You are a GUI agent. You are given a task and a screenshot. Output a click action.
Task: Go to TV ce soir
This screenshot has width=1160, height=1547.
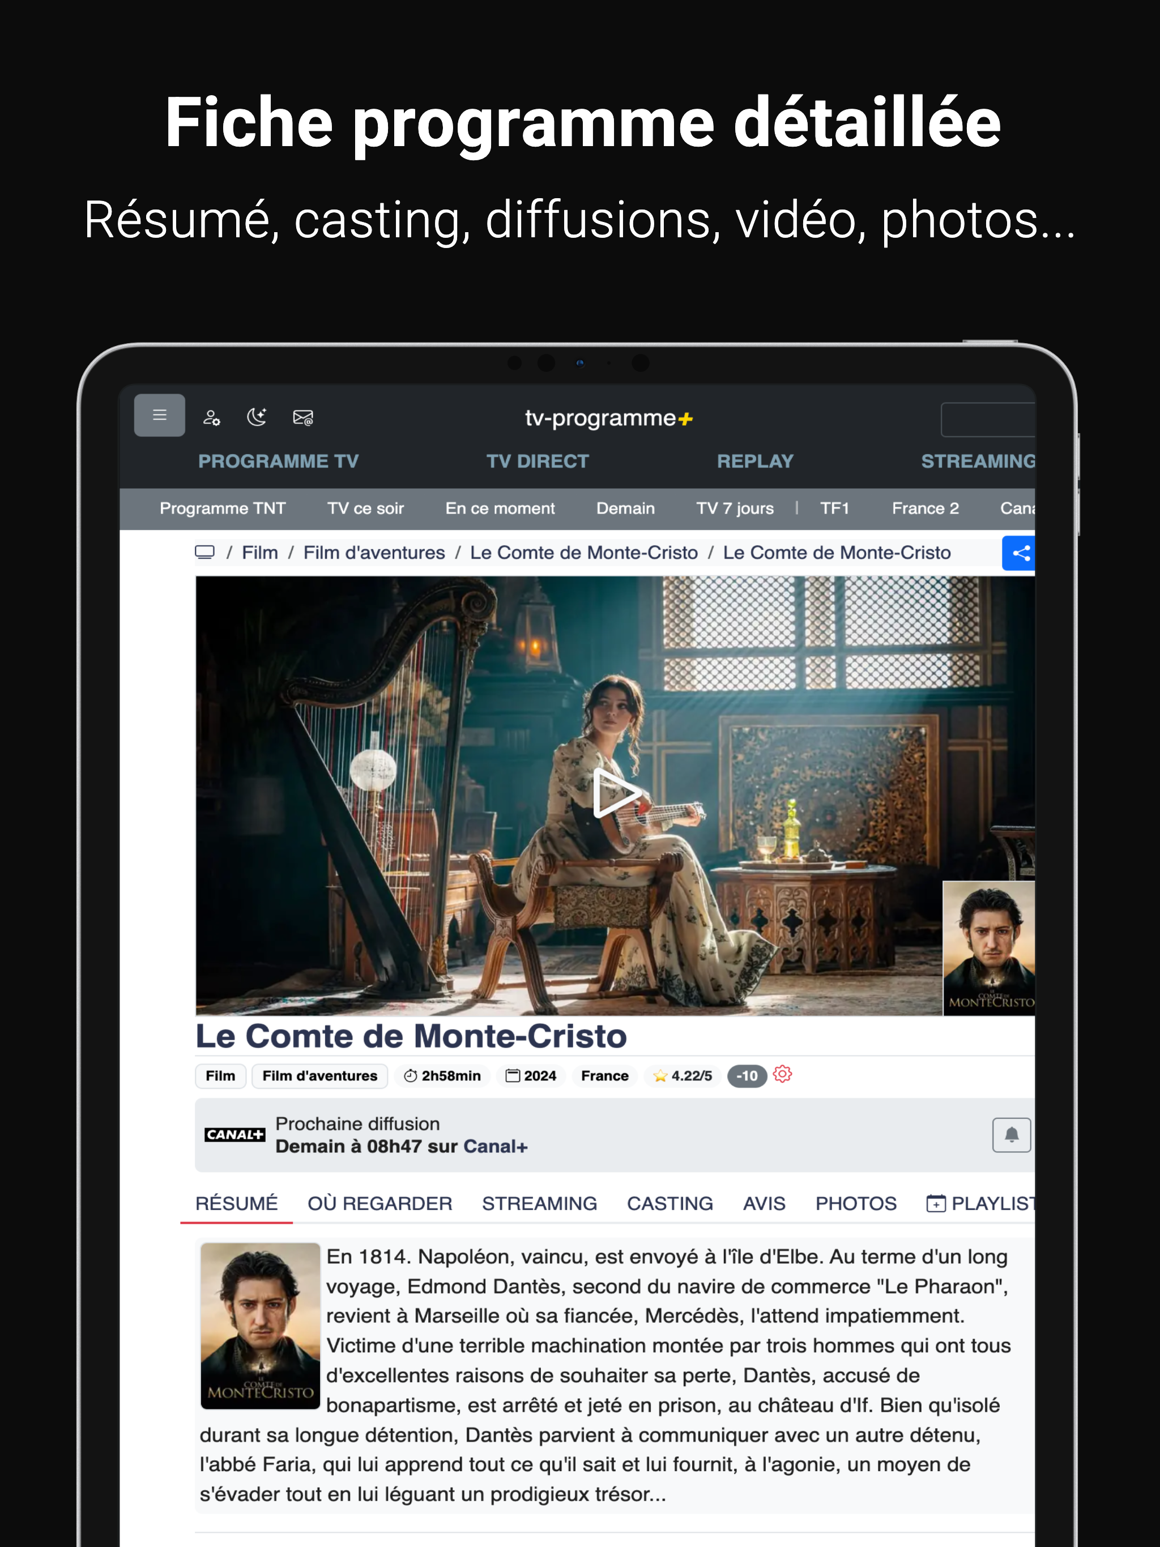click(x=365, y=508)
